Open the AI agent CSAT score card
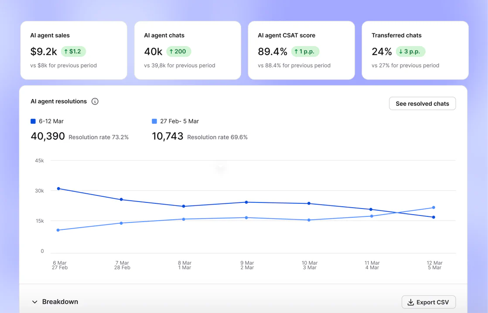Screen dimensions: 488x313 coord(301,50)
